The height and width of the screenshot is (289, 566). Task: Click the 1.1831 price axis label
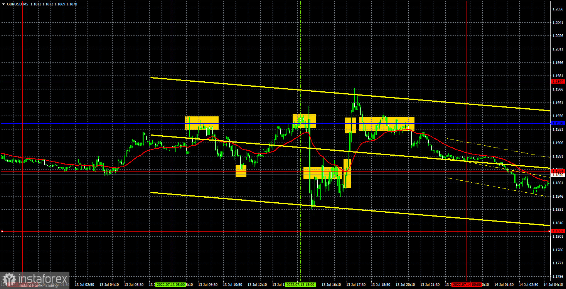(558, 210)
